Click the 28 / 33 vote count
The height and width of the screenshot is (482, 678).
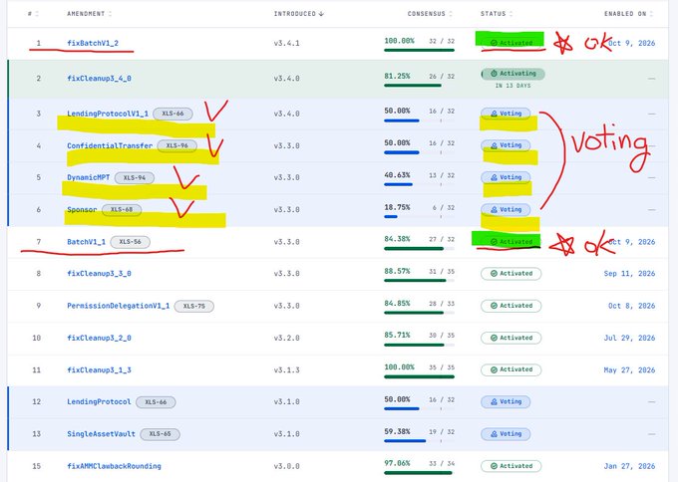pos(442,304)
